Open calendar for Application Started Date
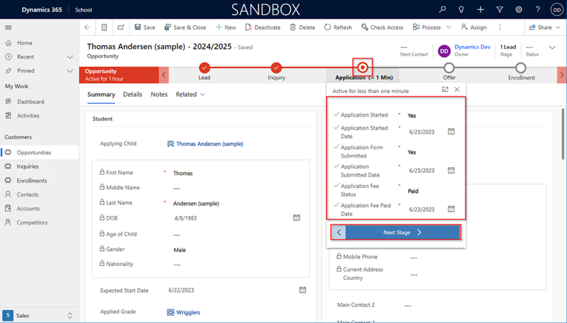Viewport: 567px width, 323px height. pos(451,132)
